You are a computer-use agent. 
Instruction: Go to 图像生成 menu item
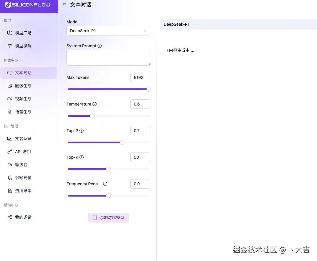tap(28, 86)
